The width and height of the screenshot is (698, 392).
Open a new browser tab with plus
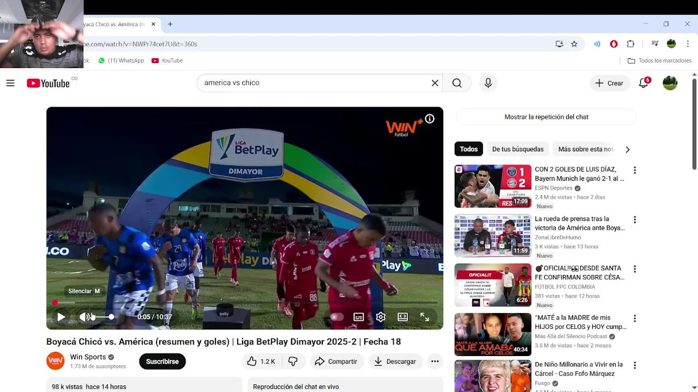[170, 24]
